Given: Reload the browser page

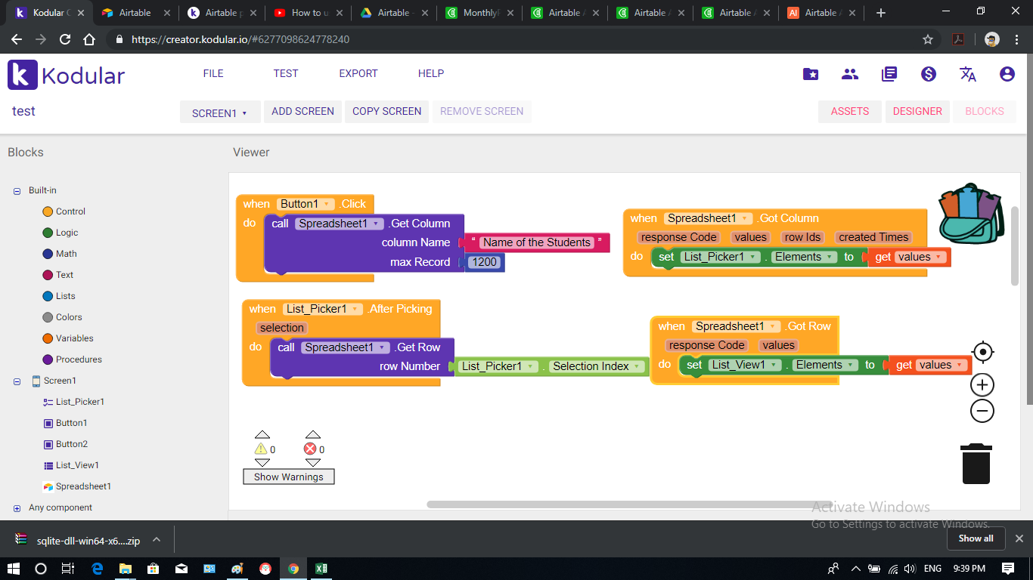Looking at the screenshot, I should click(65, 39).
